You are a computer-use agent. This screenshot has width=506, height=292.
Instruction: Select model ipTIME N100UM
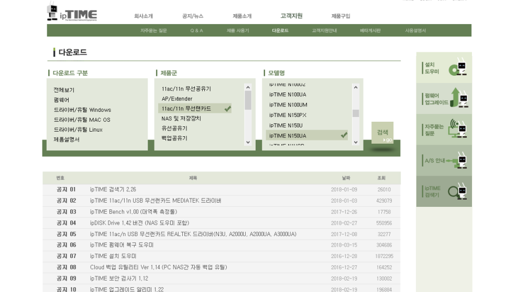(x=288, y=104)
